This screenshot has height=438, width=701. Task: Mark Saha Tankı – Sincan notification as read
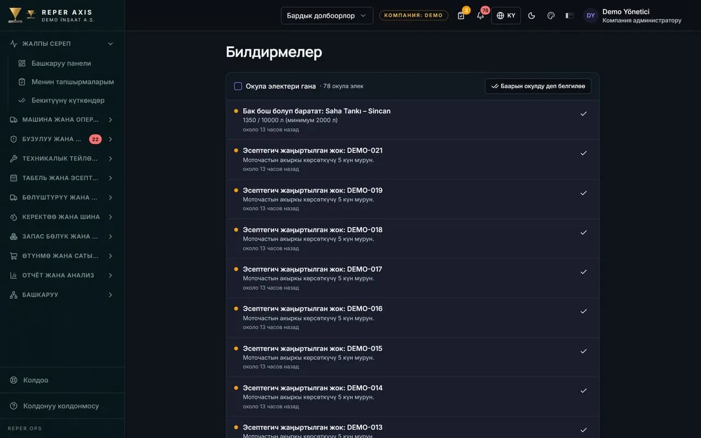[x=583, y=113]
